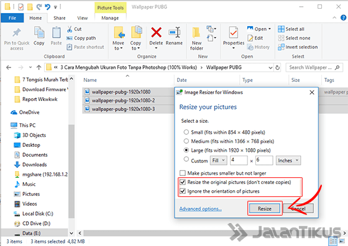
Task: Open the Move to folder command
Action: [x=118, y=38]
